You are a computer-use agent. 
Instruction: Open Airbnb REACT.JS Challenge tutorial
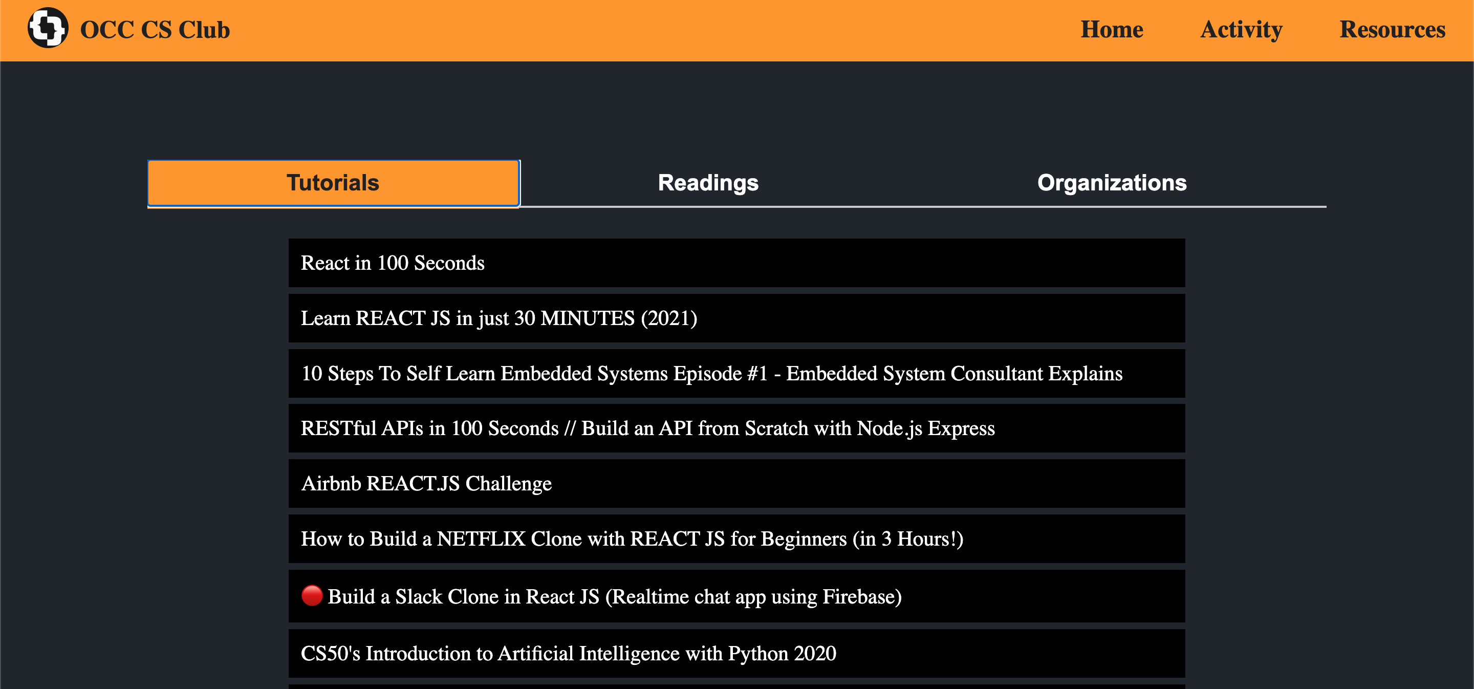tap(426, 484)
